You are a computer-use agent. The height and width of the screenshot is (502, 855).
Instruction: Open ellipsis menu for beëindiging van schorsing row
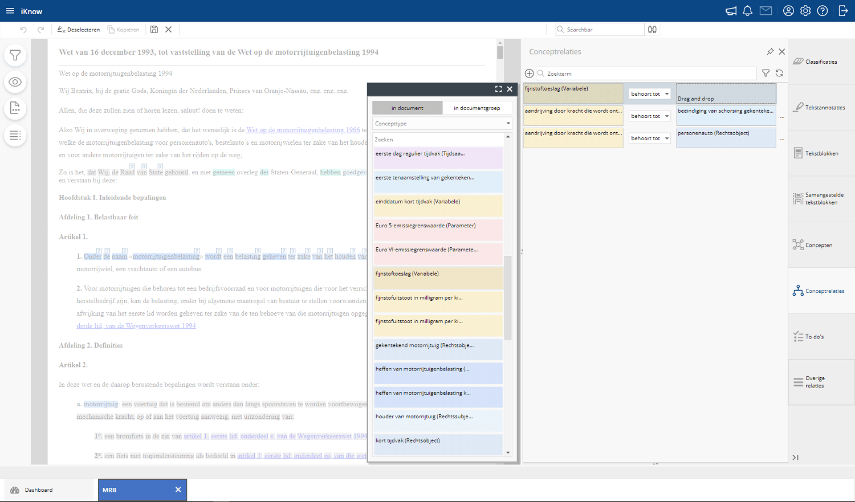click(x=782, y=116)
